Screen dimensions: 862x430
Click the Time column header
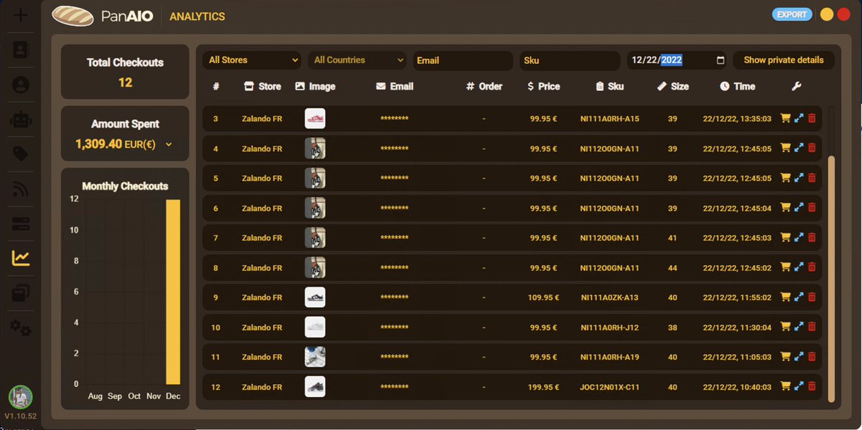737,86
